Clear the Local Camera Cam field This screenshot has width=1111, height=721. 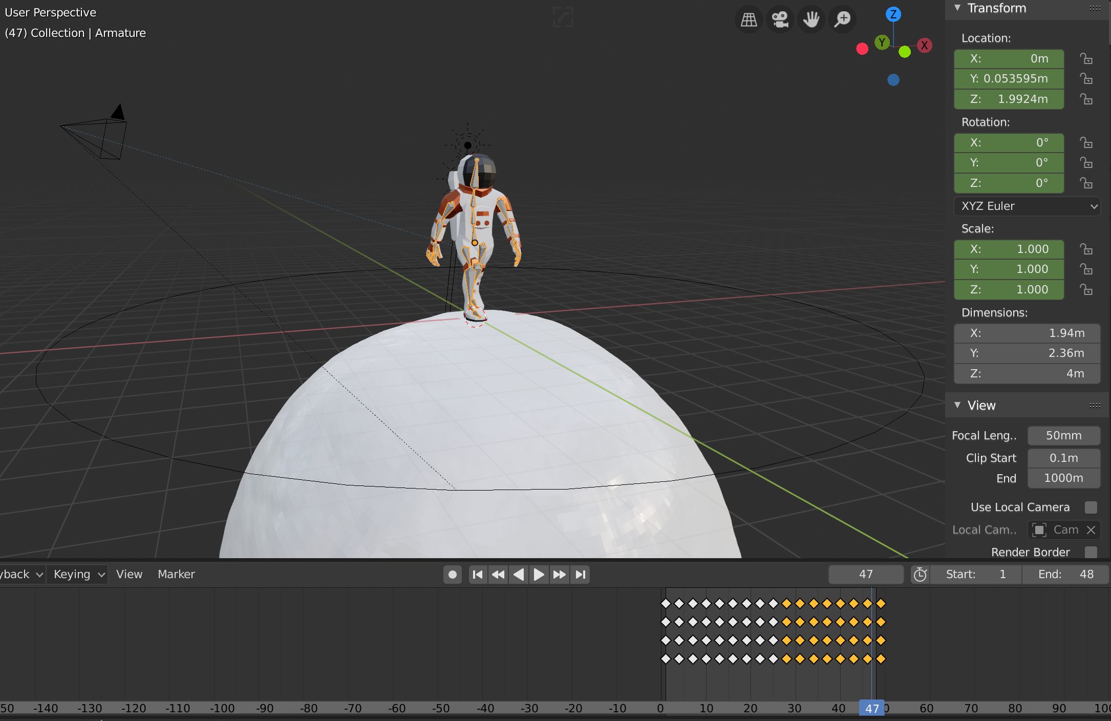pyautogui.click(x=1091, y=530)
